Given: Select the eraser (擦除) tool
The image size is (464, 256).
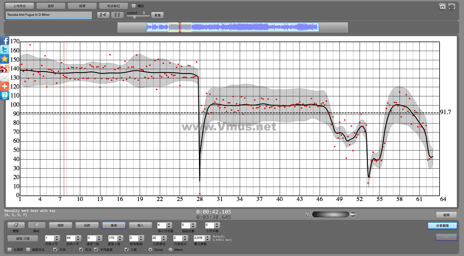Looking at the screenshot, I should [x=16, y=225].
